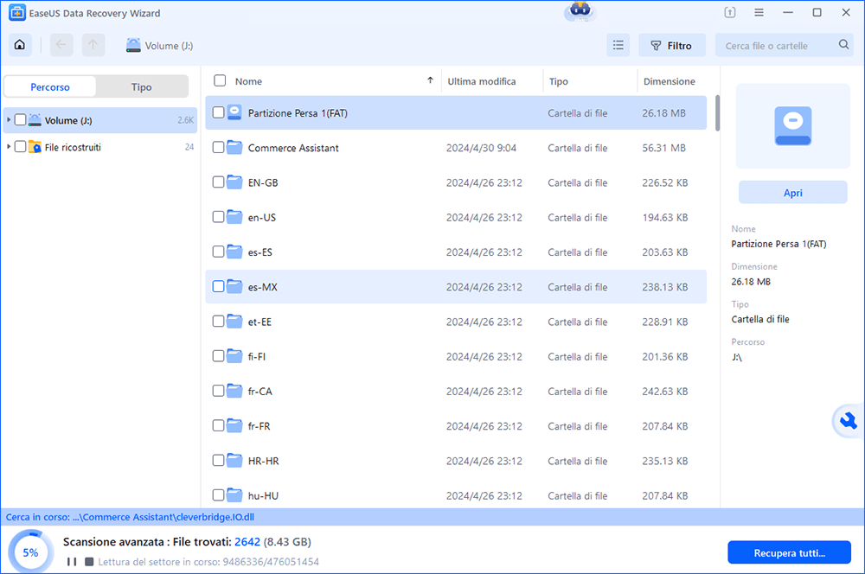Click the en-US folder icon
865x574 pixels.
click(234, 217)
